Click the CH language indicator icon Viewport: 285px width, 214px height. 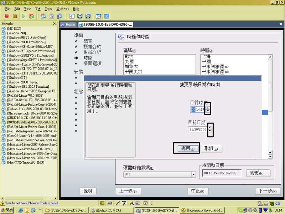coord(102,203)
